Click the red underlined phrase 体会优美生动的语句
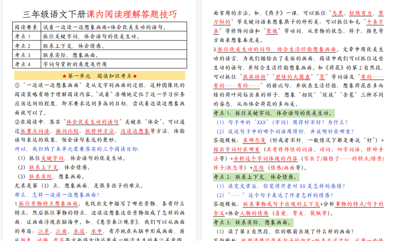This screenshot has width=395, height=241. (92, 122)
